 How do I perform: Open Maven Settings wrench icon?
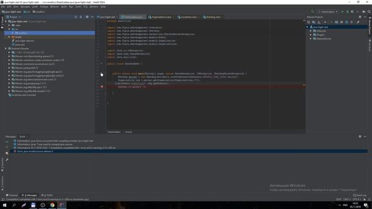[358, 22]
